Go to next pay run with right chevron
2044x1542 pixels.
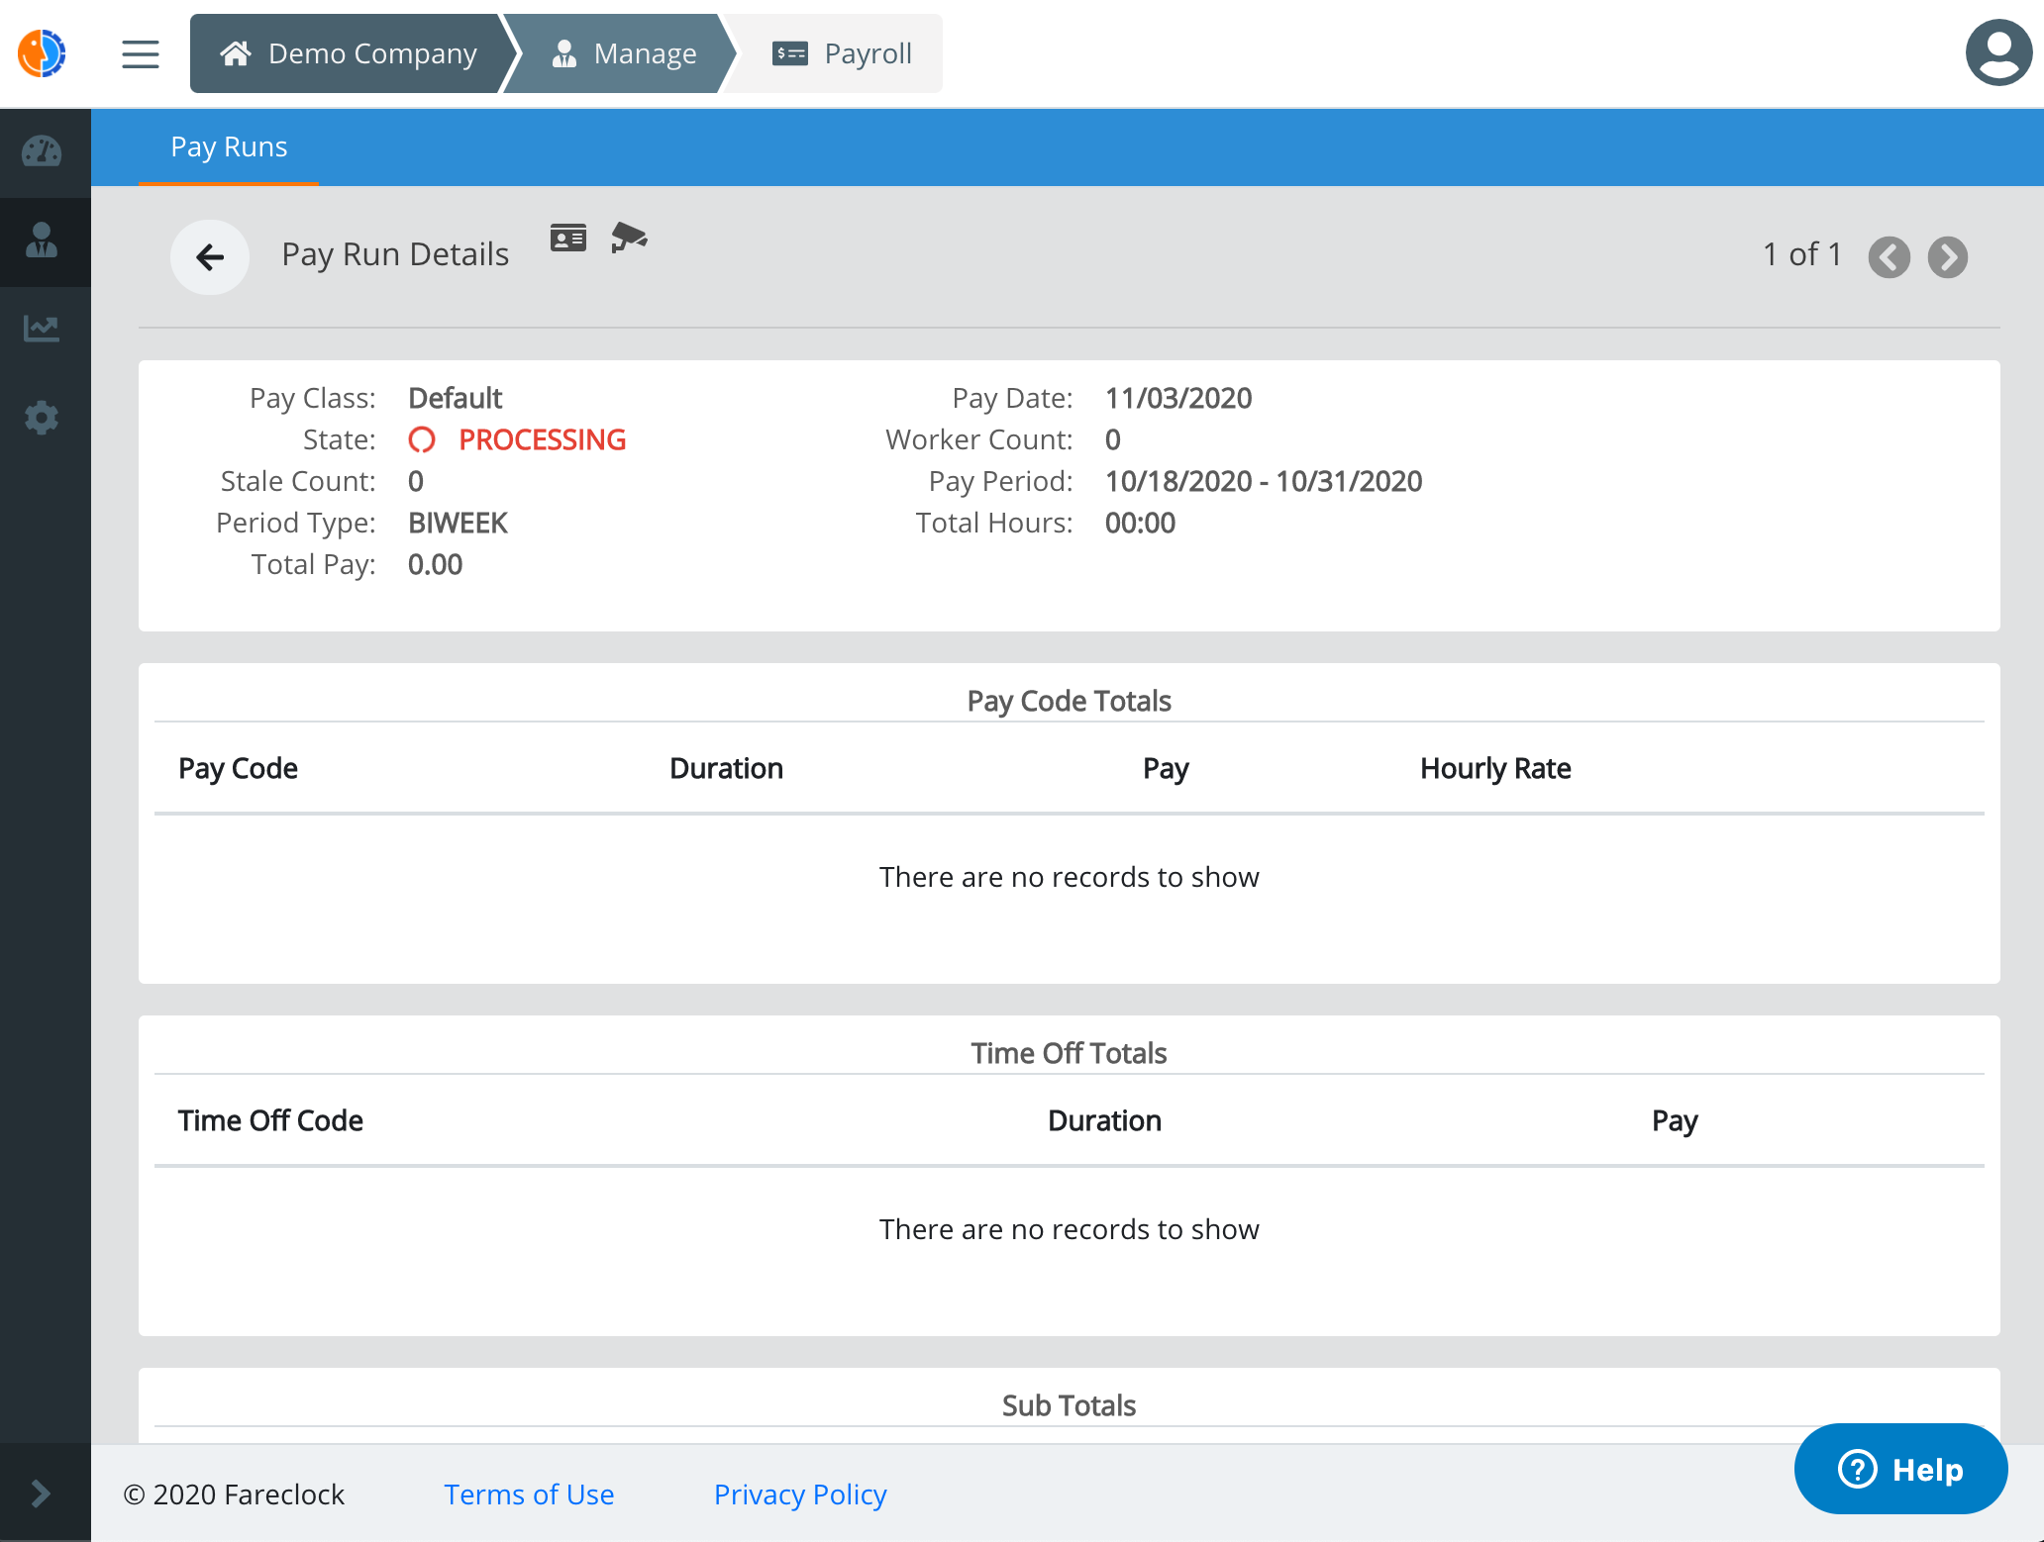point(1948,257)
